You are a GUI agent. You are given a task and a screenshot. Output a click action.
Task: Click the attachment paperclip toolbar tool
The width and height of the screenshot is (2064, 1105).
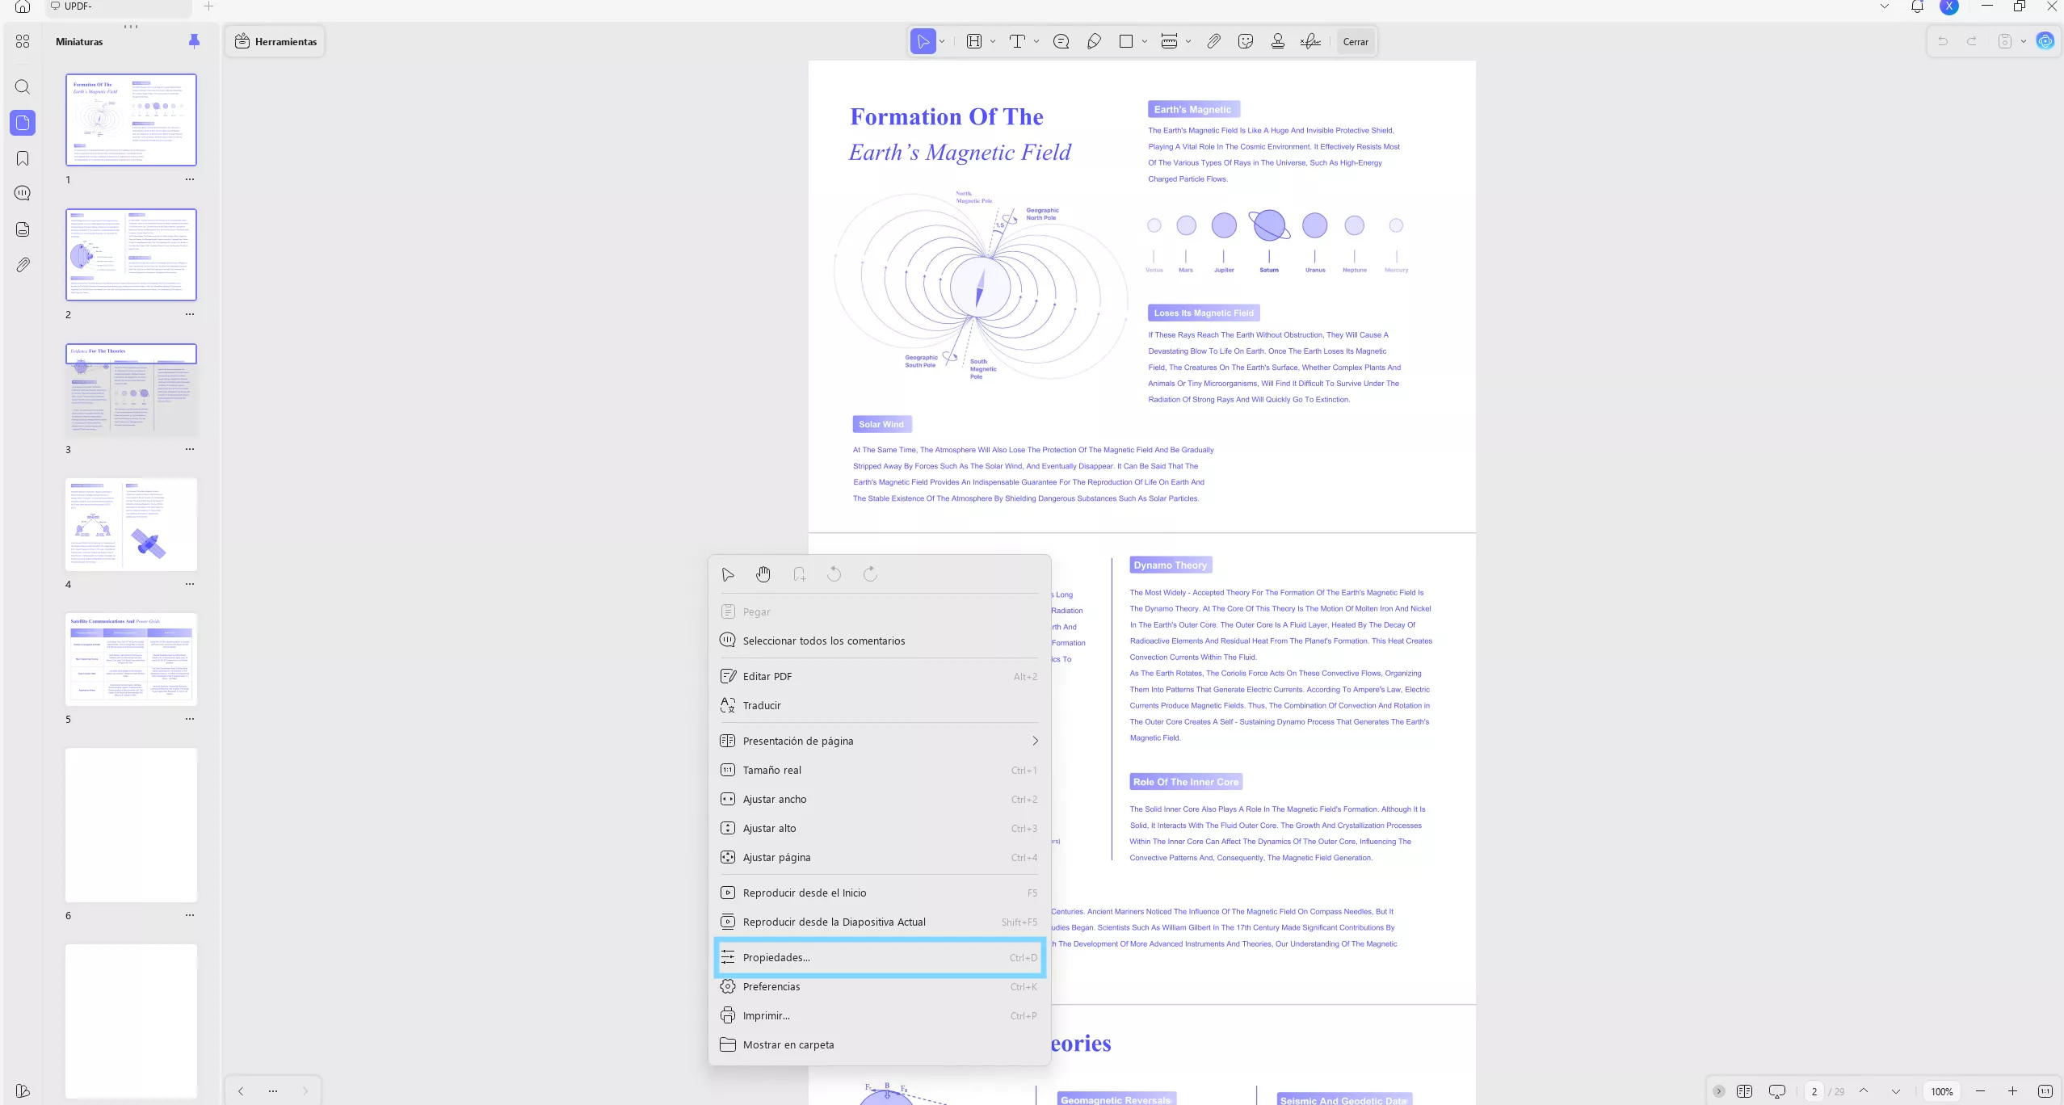pos(1213,41)
